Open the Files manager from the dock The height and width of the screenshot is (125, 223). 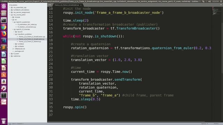(x=4, y=13)
